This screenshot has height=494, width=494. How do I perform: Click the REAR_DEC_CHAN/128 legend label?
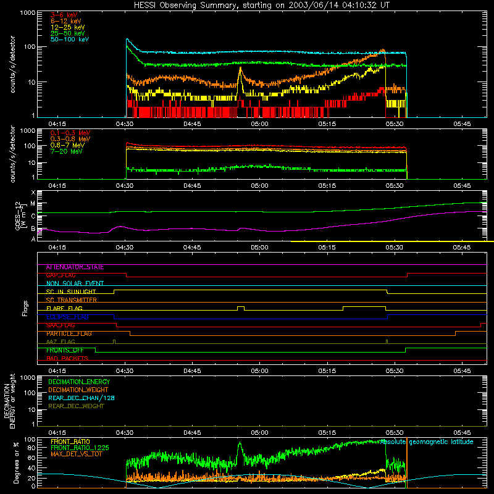[82, 398]
